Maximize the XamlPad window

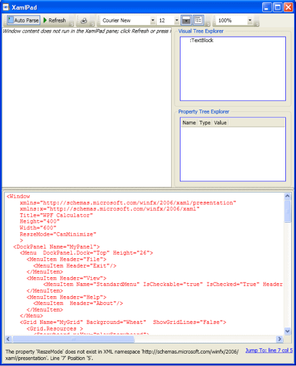278,7
